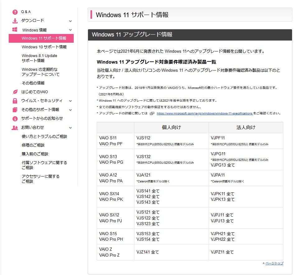Click the info icon beside サポートからのお知らせ
This screenshot has width=297, height=275.
(15, 118)
